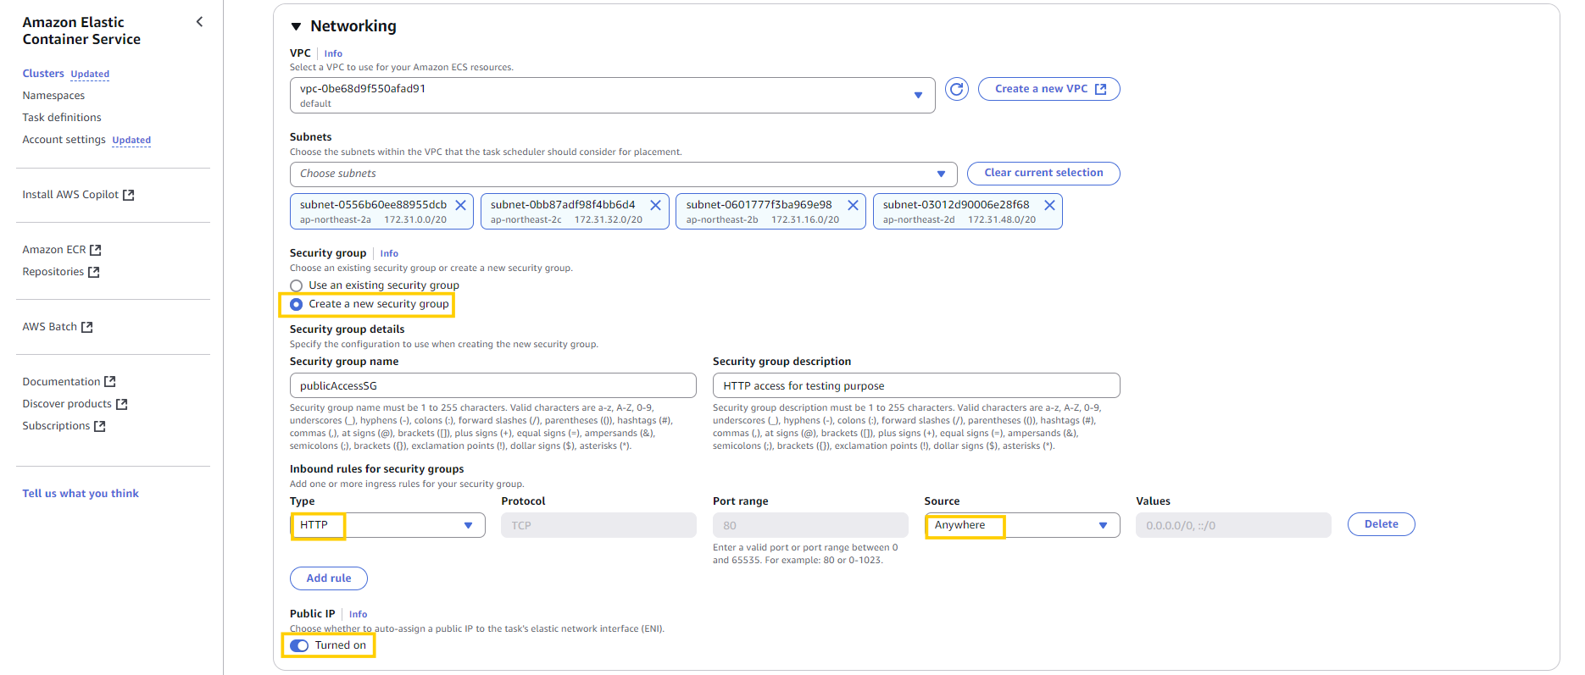
Task: Click the external link icon beside AWS Batch
Action: (x=87, y=327)
